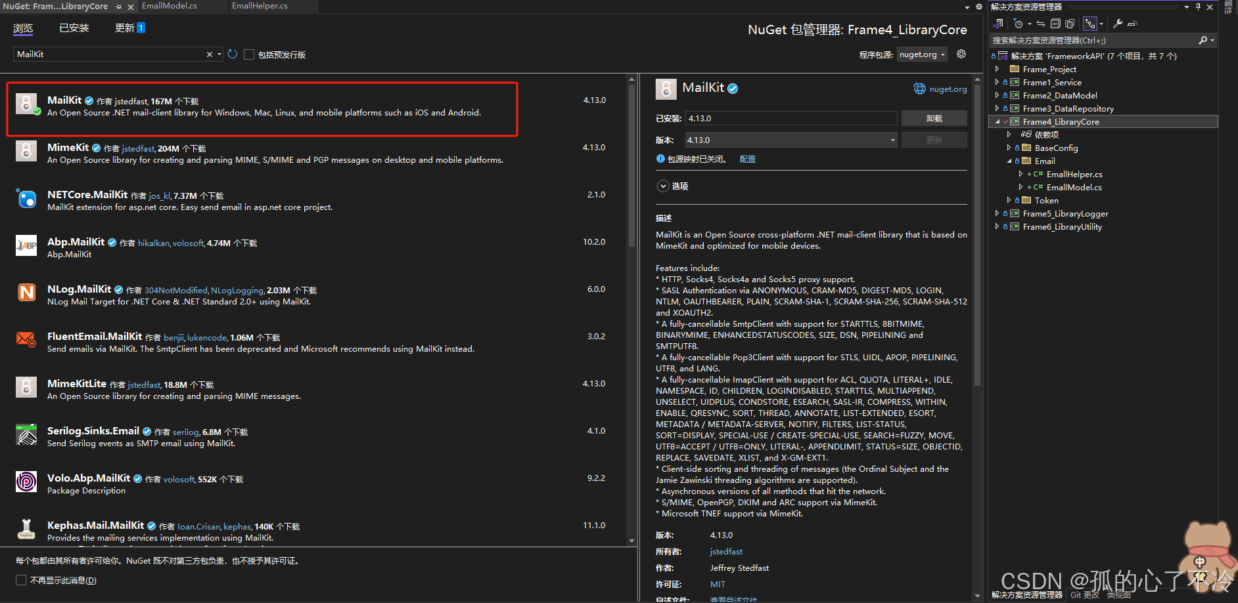Click the MimeKitLite package icon
The height and width of the screenshot is (603, 1238).
pos(26,387)
